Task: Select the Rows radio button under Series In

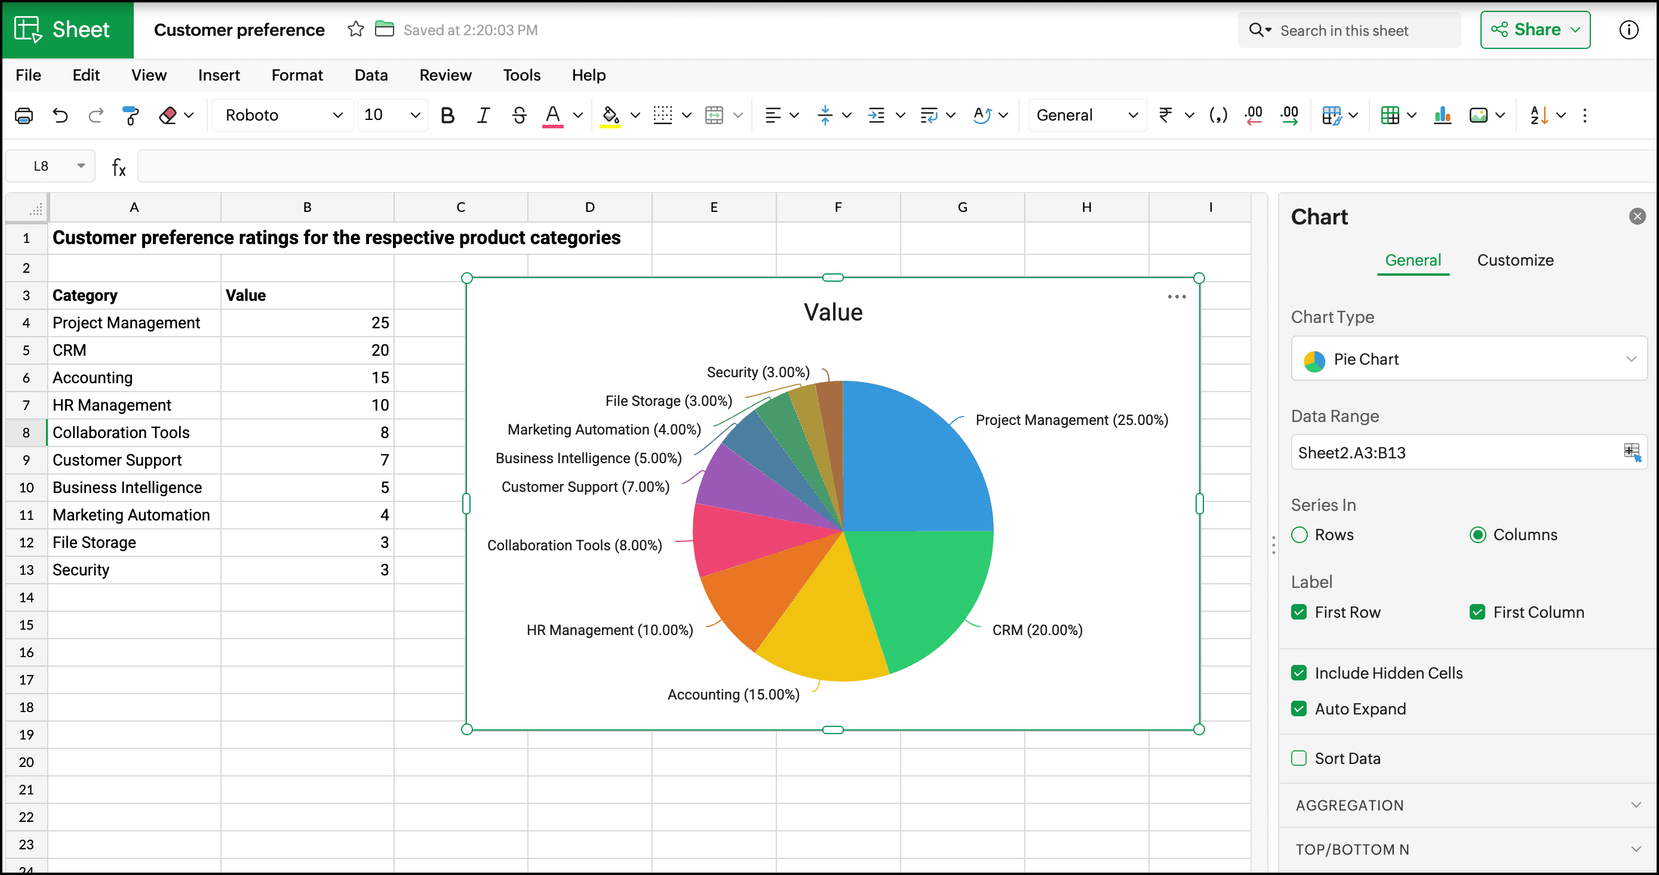Action: coord(1299,534)
